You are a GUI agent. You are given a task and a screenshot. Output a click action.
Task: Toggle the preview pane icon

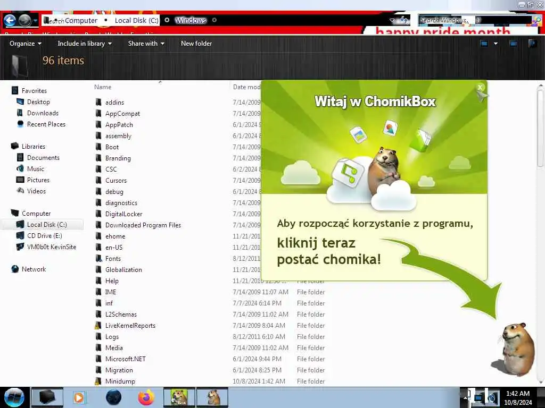[513, 44]
